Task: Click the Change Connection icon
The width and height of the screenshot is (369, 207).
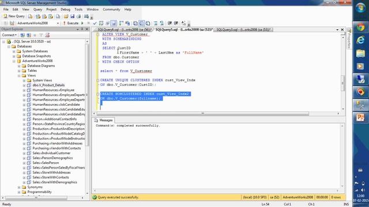Action: [12, 23]
